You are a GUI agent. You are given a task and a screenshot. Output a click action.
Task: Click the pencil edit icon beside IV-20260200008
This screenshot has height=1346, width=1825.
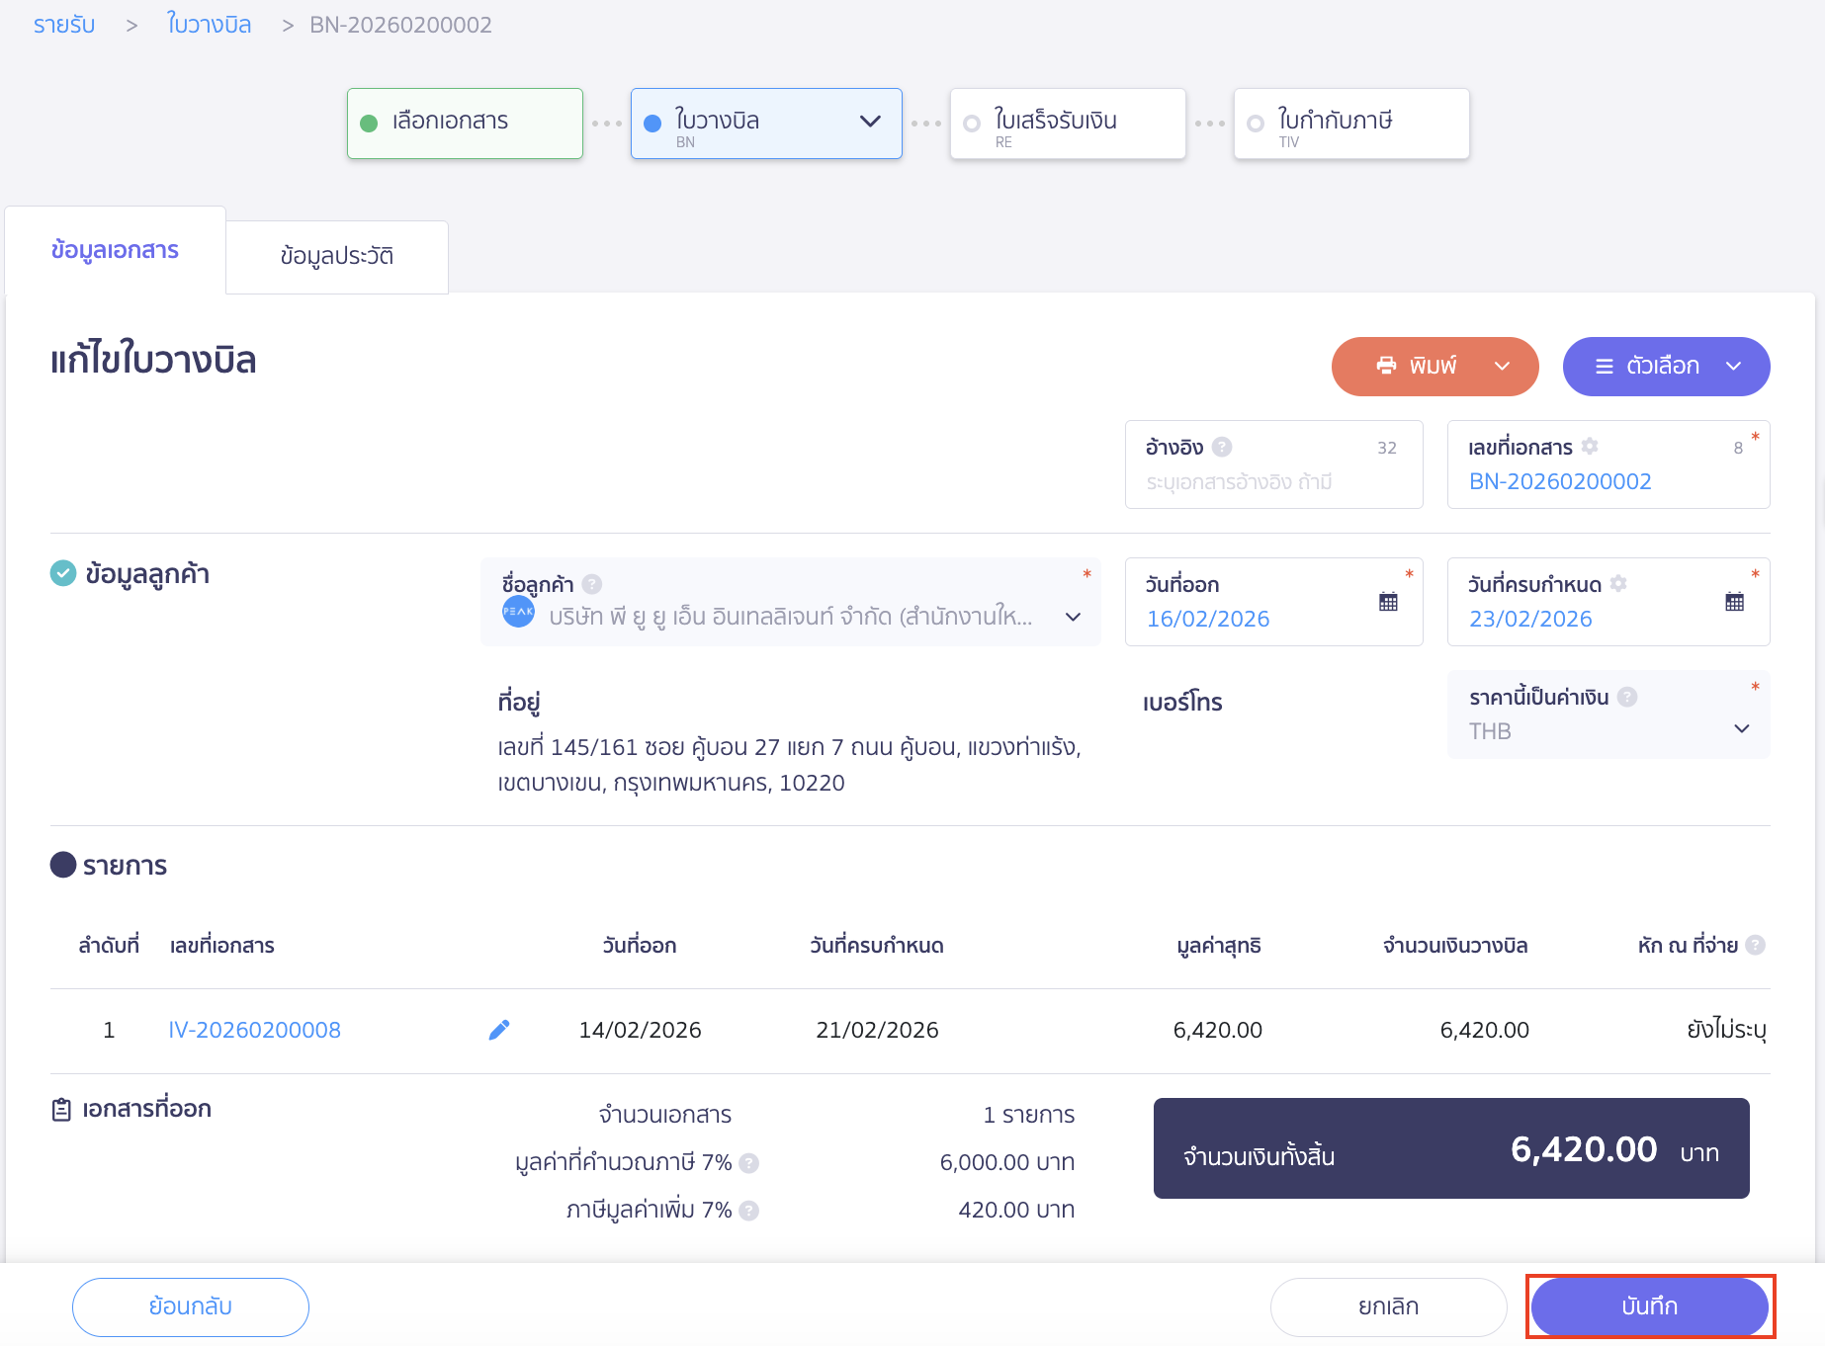point(499,1030)
